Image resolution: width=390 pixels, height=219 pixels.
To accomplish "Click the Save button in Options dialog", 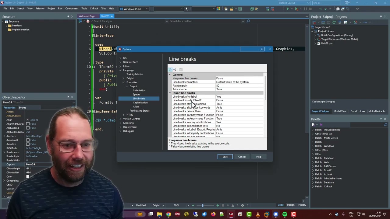I will pos(225,157).
